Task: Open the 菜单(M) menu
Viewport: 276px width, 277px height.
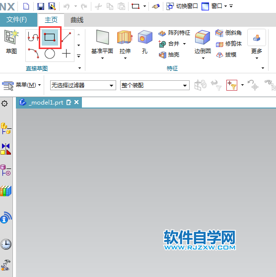Action: pyautogui.click(x=21, y=85)
